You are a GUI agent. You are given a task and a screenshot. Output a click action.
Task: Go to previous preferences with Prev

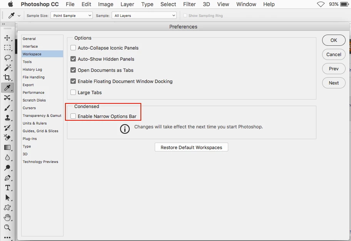pos(334,69)
